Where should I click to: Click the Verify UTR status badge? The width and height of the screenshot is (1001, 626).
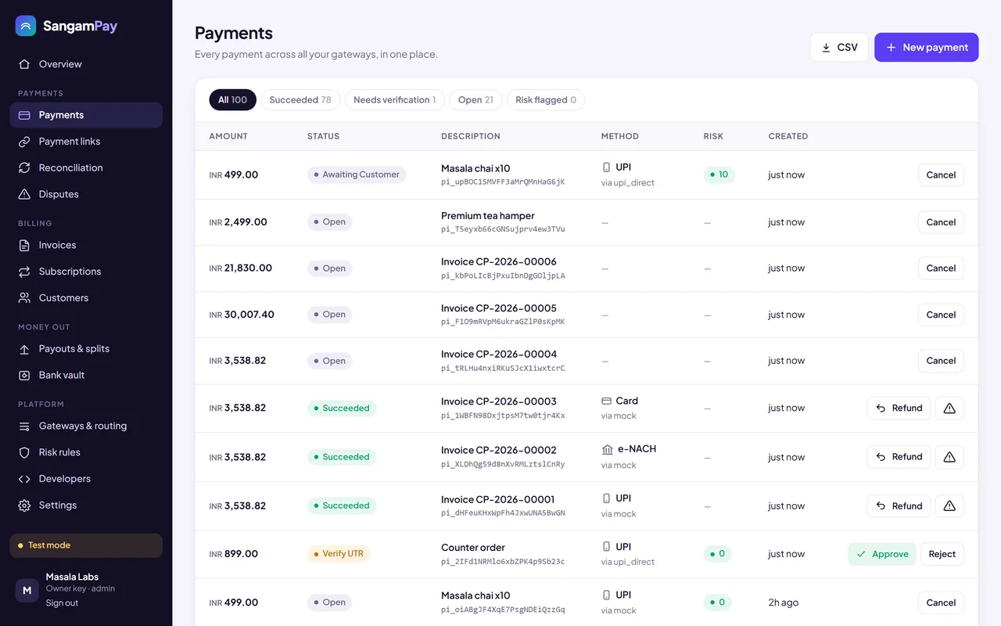tap(339, 554)
